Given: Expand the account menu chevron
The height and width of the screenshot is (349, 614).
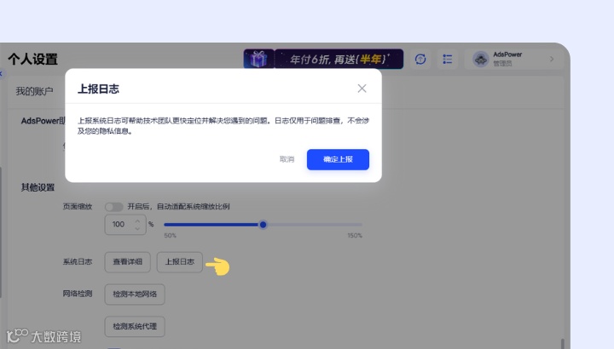Looking at the screenshot, I should pyautogui.click(x=552, y=59).
